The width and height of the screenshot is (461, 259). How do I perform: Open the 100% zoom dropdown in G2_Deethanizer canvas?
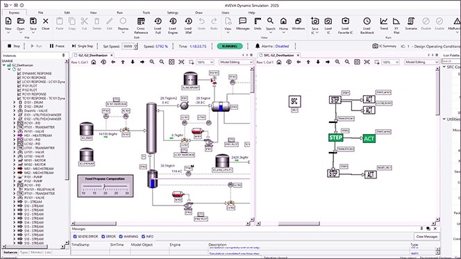[211, 62]
